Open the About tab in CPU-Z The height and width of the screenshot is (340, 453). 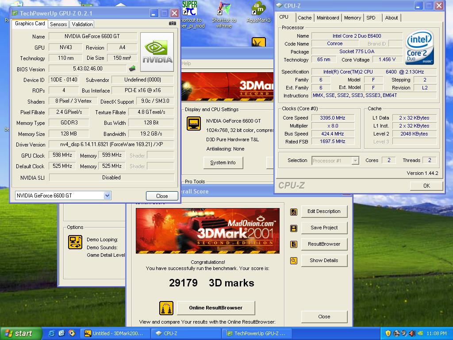pyautogui.click(x=391, y=18)
